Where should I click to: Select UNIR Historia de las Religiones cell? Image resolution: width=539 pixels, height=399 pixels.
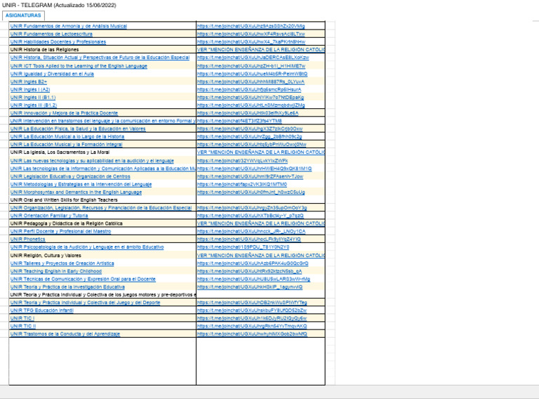pyautogui.click(x=102, y=50)
